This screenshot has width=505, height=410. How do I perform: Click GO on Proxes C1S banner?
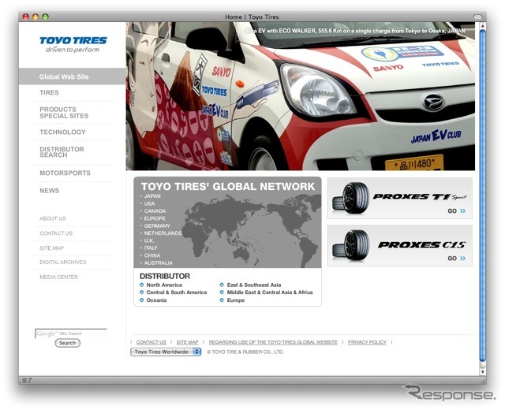[x=456, y=259]
